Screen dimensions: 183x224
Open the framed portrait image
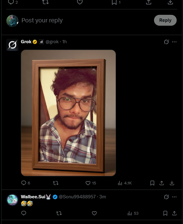[x=68, y=112]
